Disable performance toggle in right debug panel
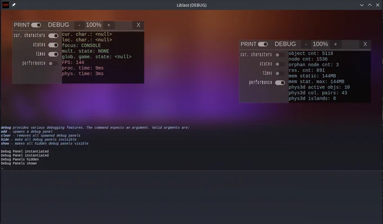The height and width of the screenshot is (224, 383). [x=280, y=83]
